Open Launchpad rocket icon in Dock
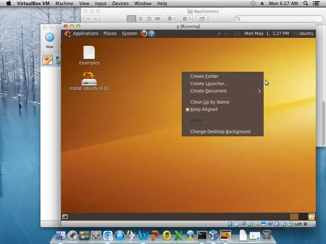The width and height of the screenshot is (326, 244). pos(72,235)
